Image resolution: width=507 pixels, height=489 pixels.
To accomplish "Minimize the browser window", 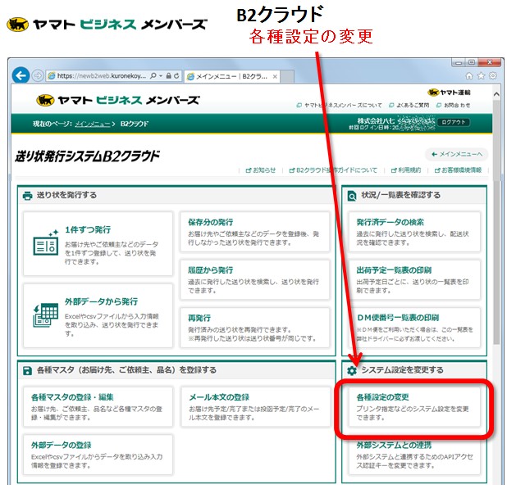I will pyautogui.click(x=458, y=62).
